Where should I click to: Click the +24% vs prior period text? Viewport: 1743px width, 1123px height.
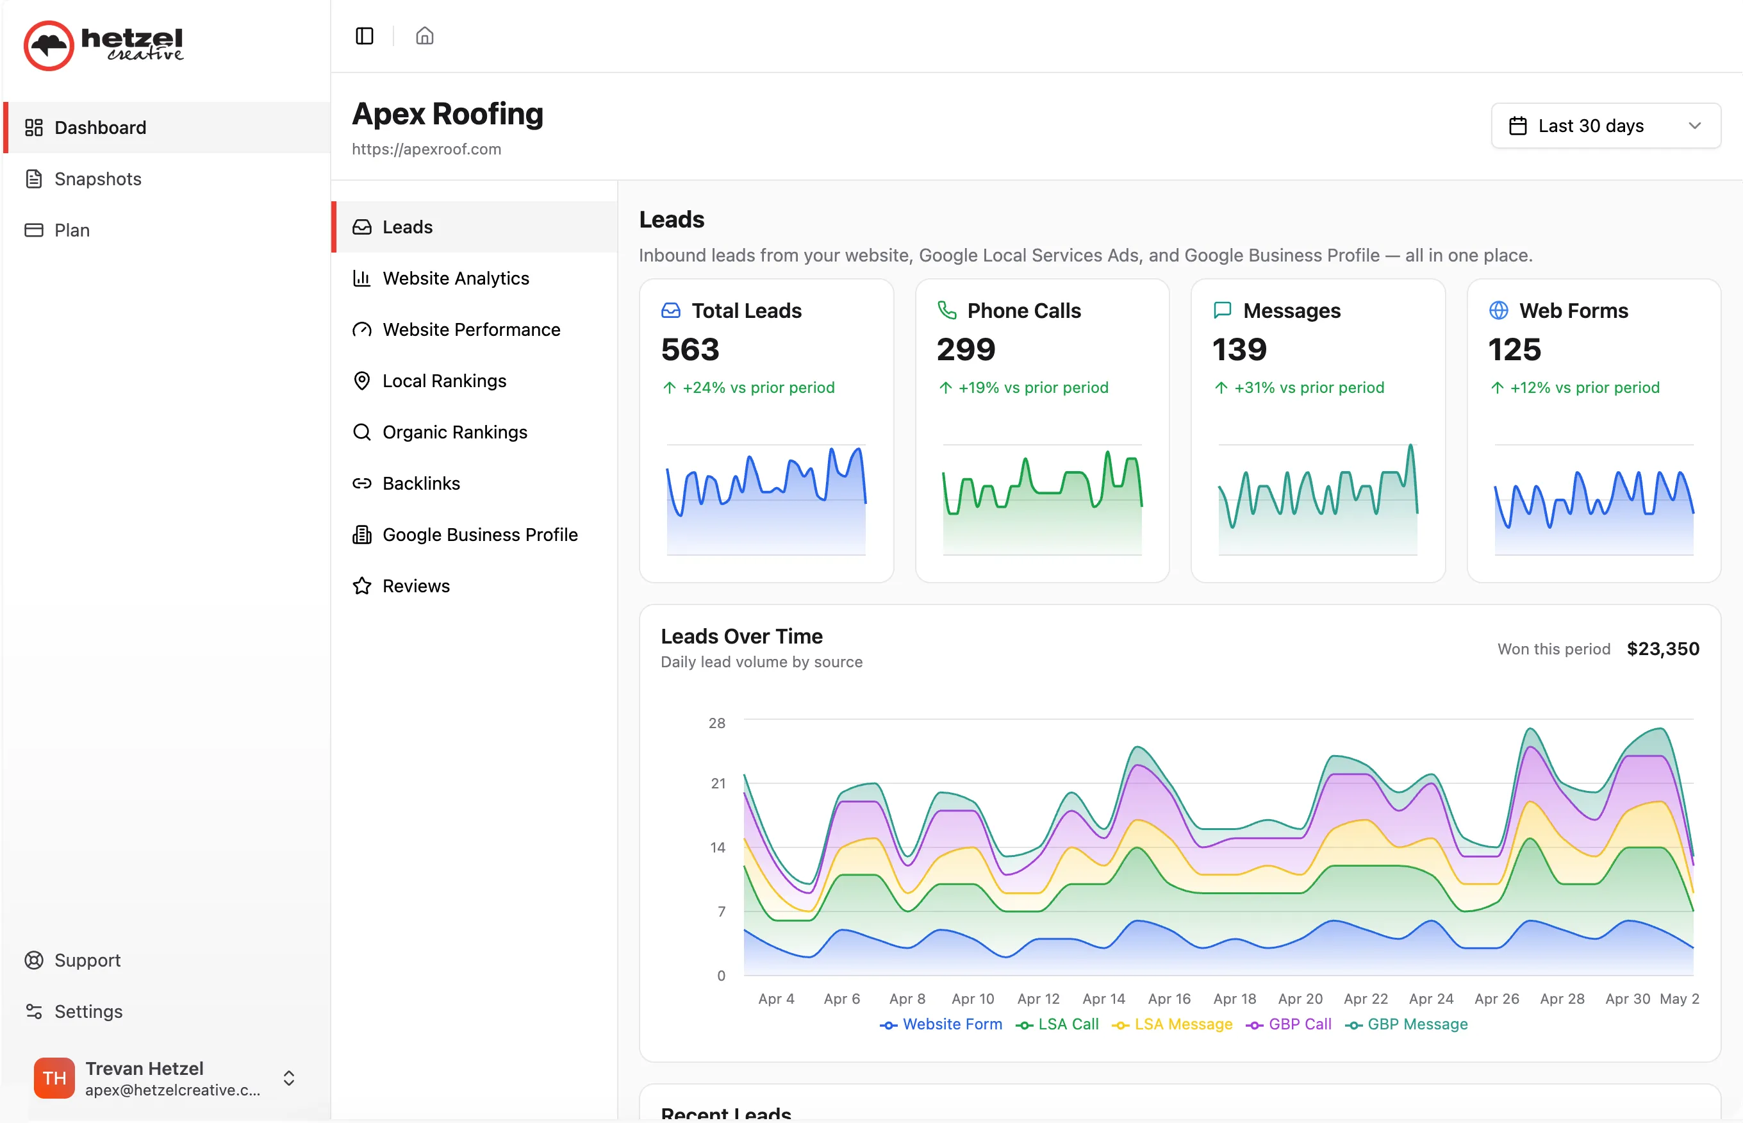coord(758,387)
